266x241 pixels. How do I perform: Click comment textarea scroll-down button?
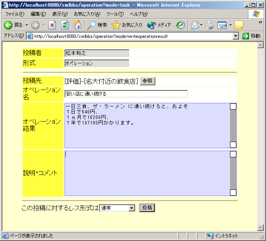click(x=233, y=192)
